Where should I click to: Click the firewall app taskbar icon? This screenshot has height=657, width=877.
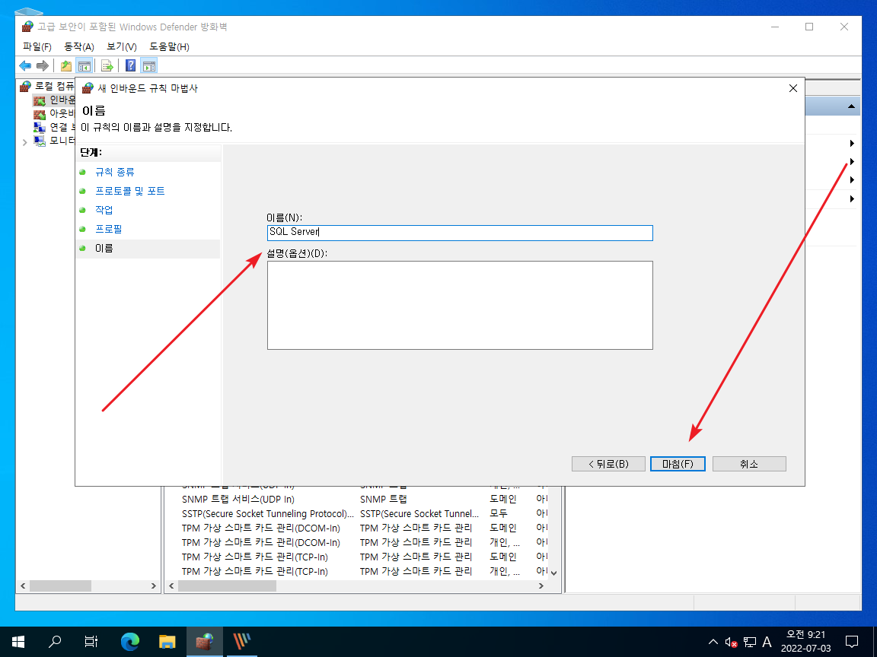[x=205, y=641]
